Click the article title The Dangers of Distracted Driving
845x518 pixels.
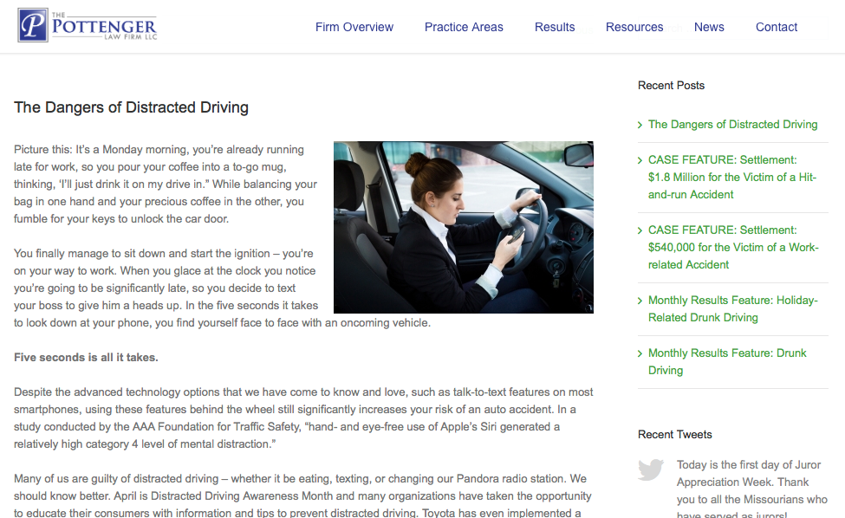[131, 107]
